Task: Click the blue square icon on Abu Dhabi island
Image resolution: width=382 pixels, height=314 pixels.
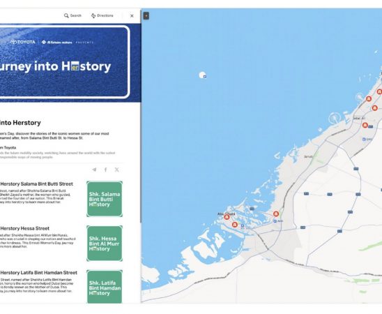Action: (x=243, y=225)
